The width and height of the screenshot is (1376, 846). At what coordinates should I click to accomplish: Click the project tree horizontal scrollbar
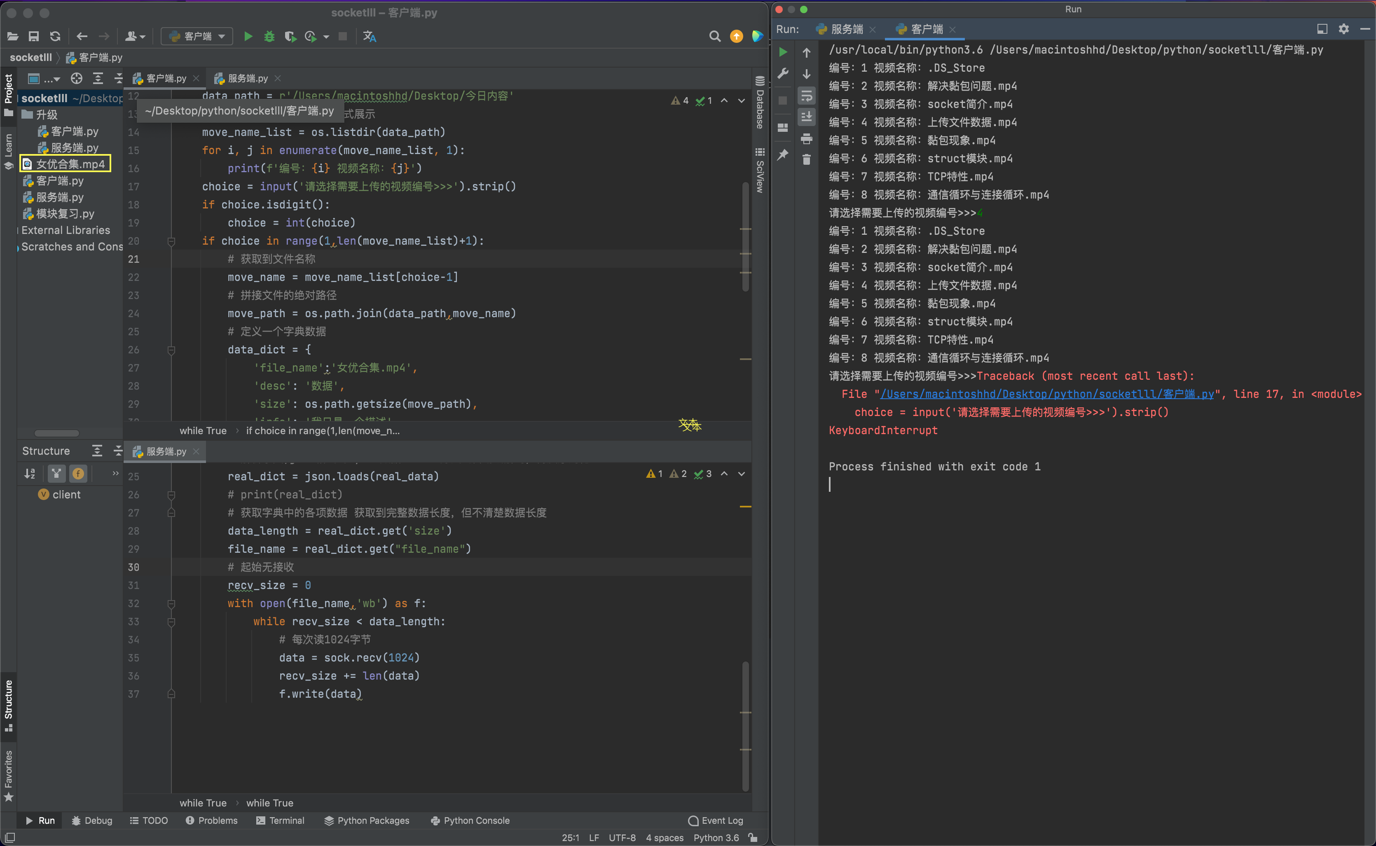point(56,433)
